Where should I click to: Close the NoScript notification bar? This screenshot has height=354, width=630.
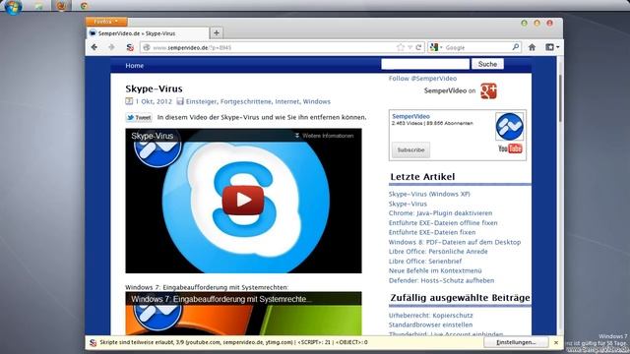coord(556,342)
